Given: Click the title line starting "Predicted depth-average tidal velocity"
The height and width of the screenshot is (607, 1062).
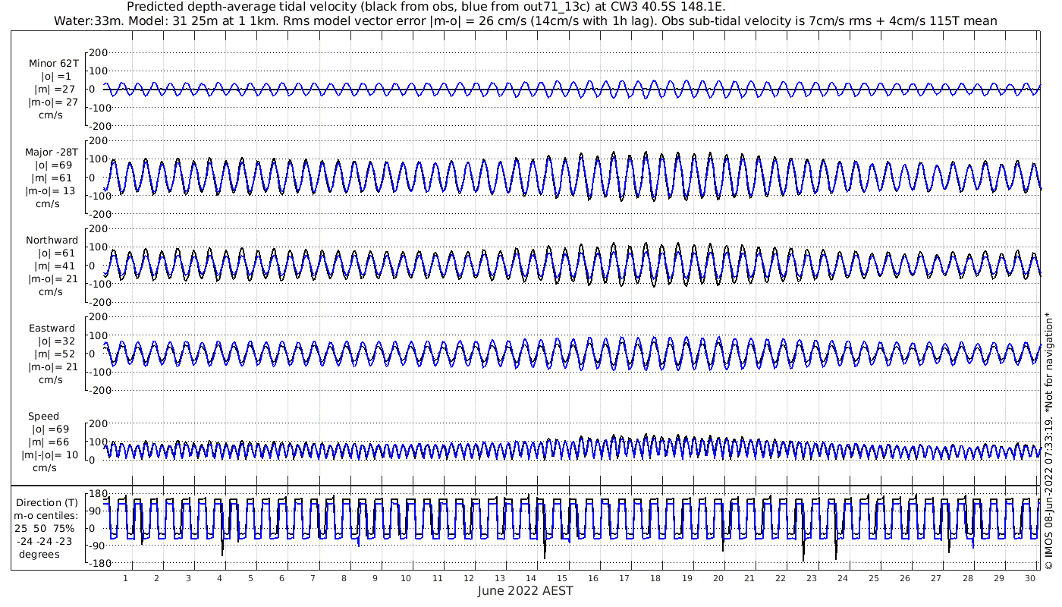Looking at the screenshot, I should [x=427, y=7].
